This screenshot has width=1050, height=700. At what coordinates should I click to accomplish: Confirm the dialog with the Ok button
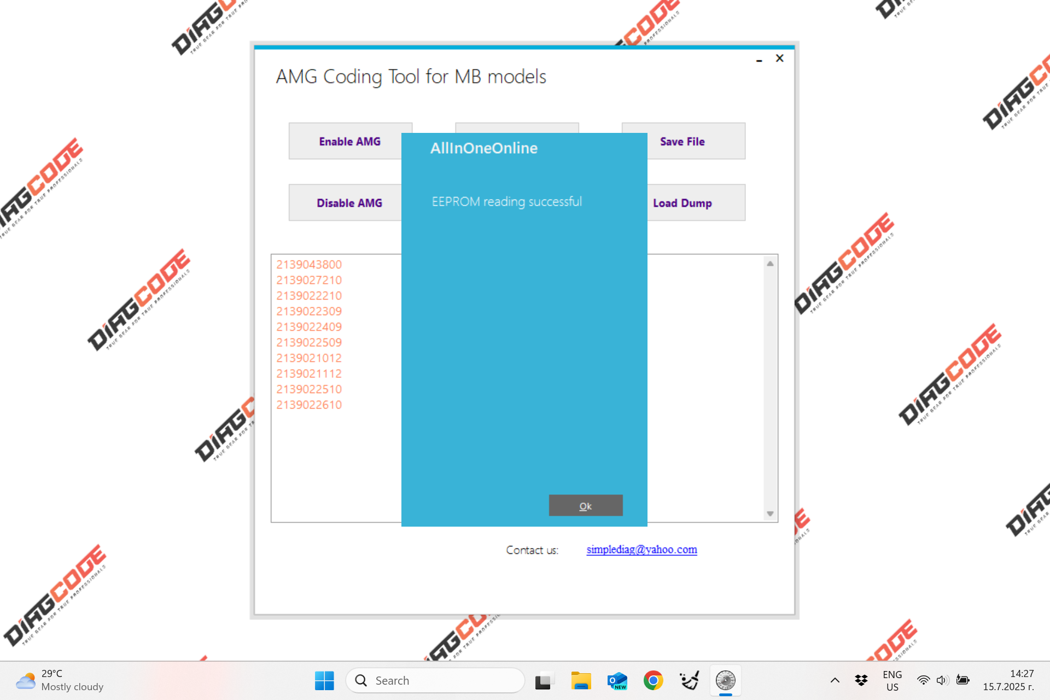click(585, 505)
